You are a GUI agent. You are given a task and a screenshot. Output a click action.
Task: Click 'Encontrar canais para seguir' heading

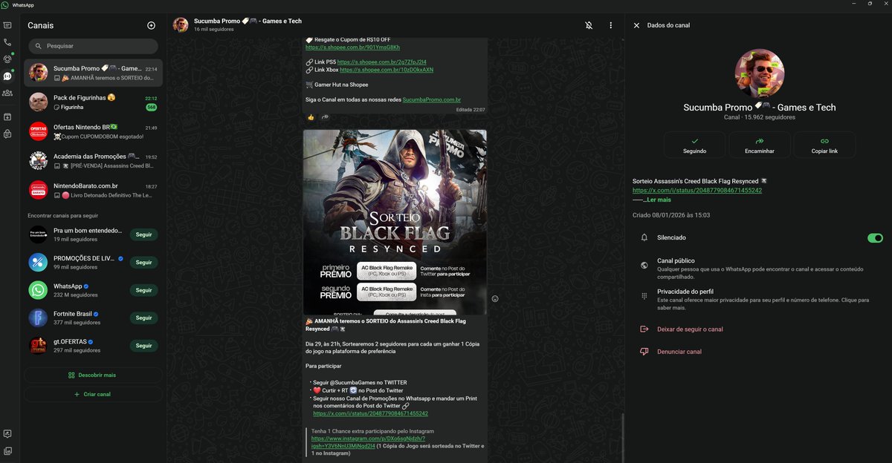(x=63, y=215)
